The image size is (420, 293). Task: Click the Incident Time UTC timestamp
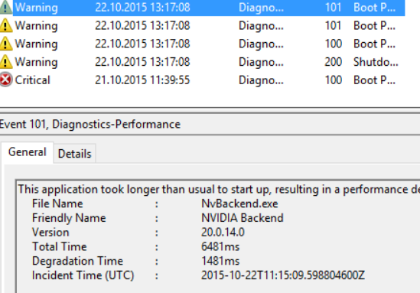283,275
